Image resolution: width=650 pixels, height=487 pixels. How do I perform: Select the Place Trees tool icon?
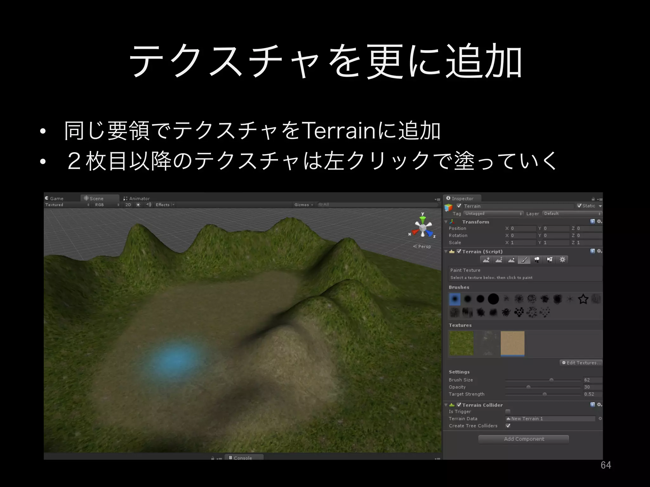pyautogui.click(x=537, y=260)
